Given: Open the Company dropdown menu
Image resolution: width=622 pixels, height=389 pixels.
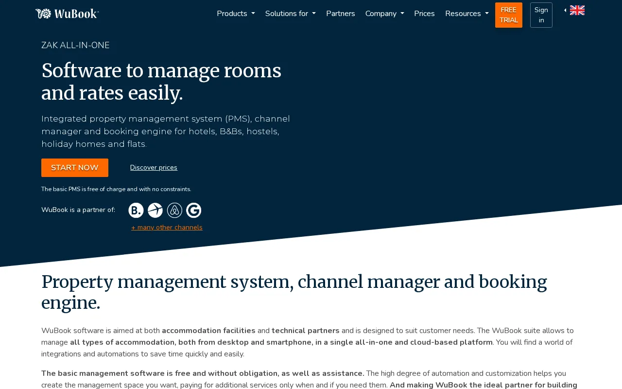Looking at the screenshot, I should point(384,14).
